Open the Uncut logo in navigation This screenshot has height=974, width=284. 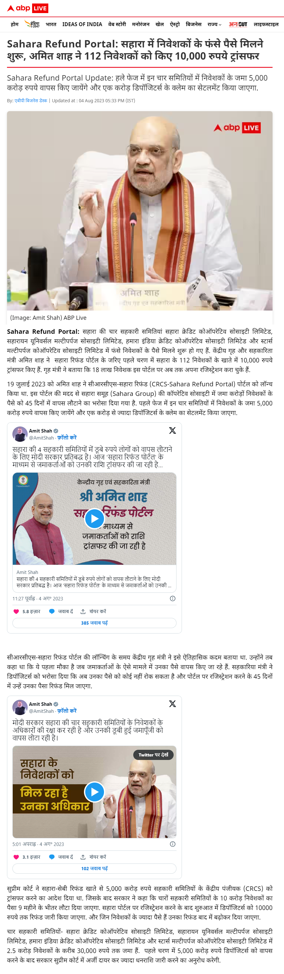coord(238,24)
